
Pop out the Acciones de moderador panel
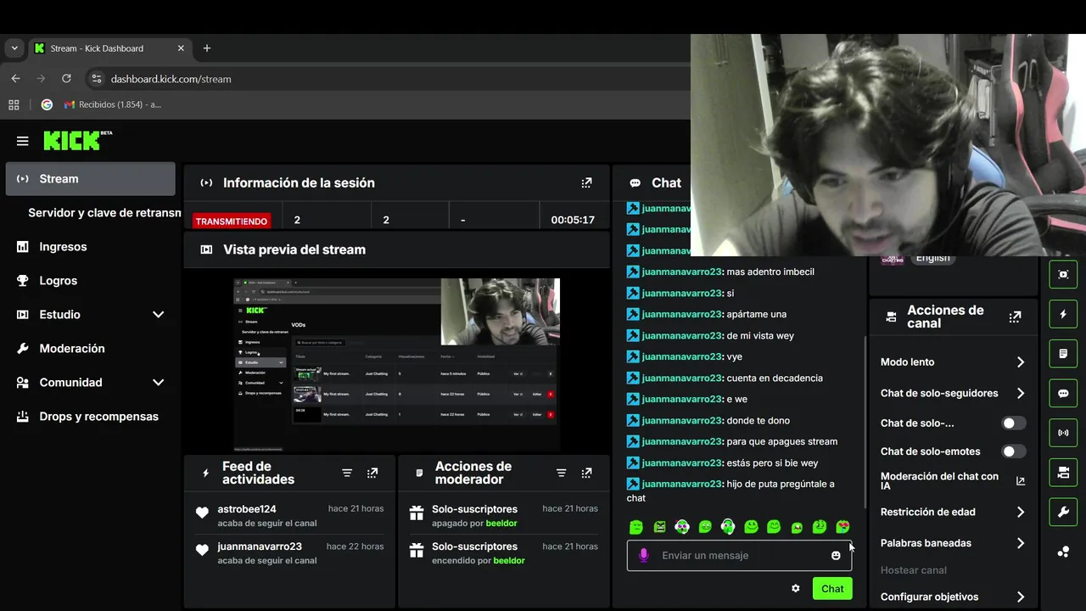click(586, 473)
